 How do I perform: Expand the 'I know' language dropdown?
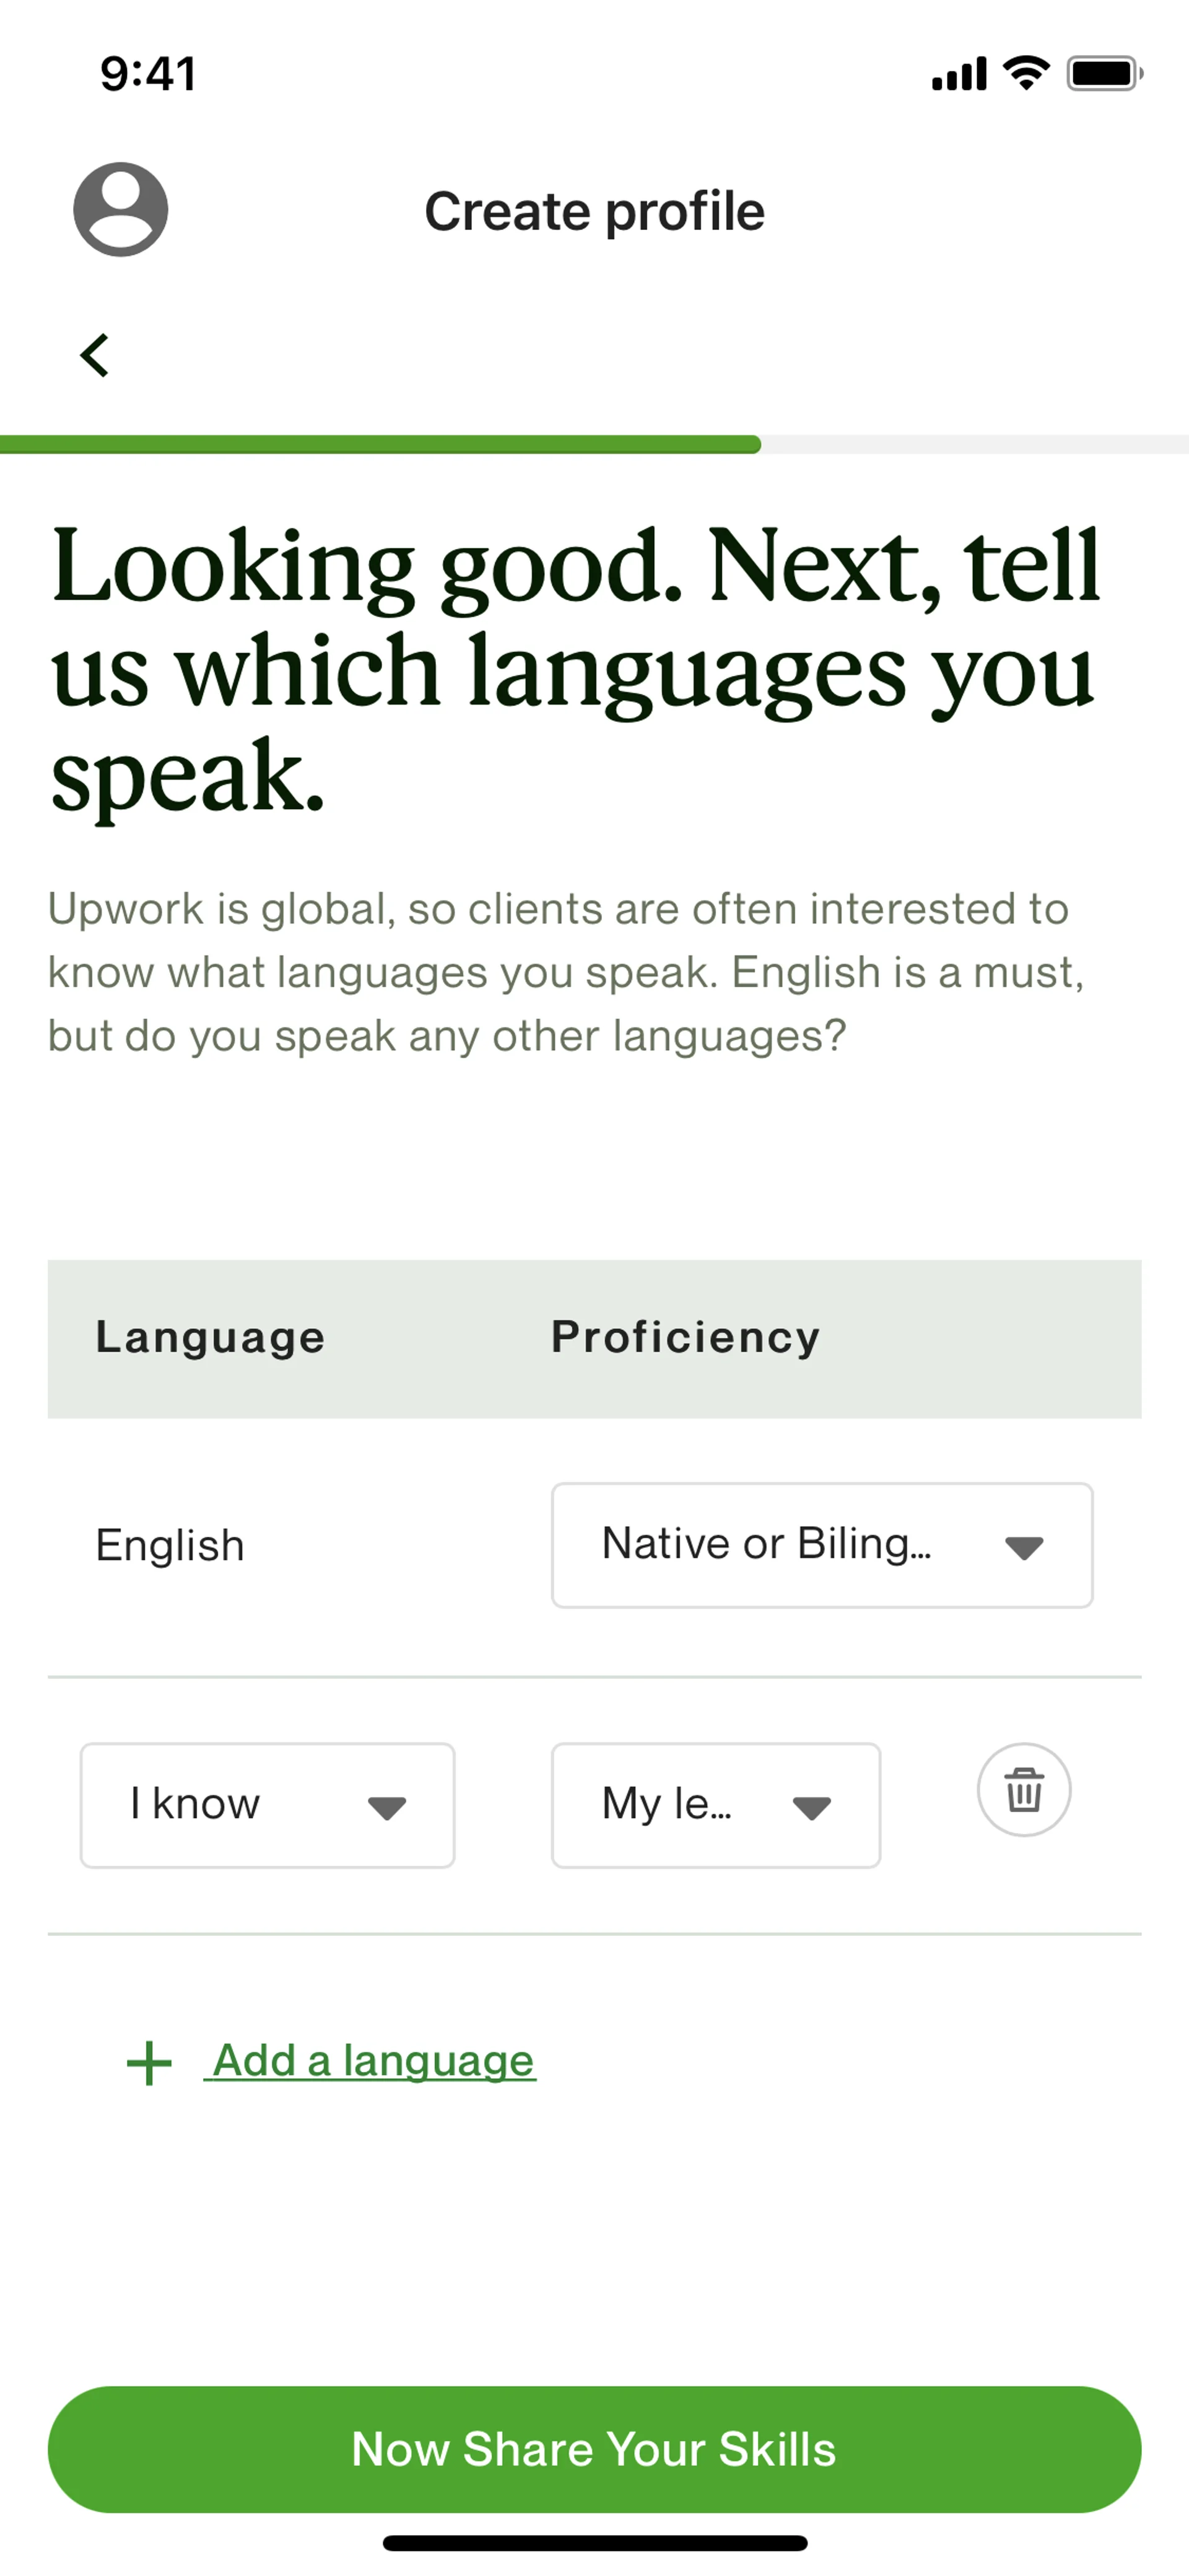267,1805
